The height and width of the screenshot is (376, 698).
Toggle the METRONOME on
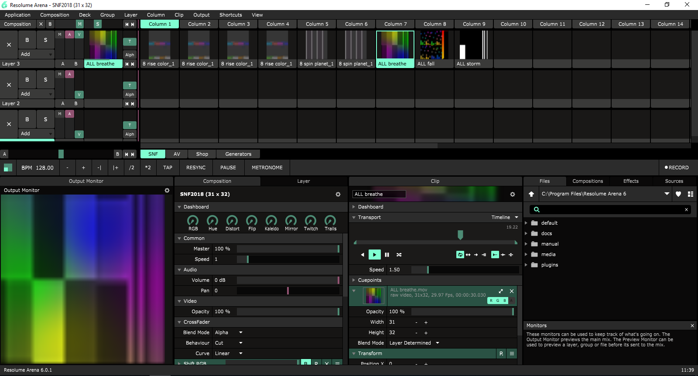[267, 167]
